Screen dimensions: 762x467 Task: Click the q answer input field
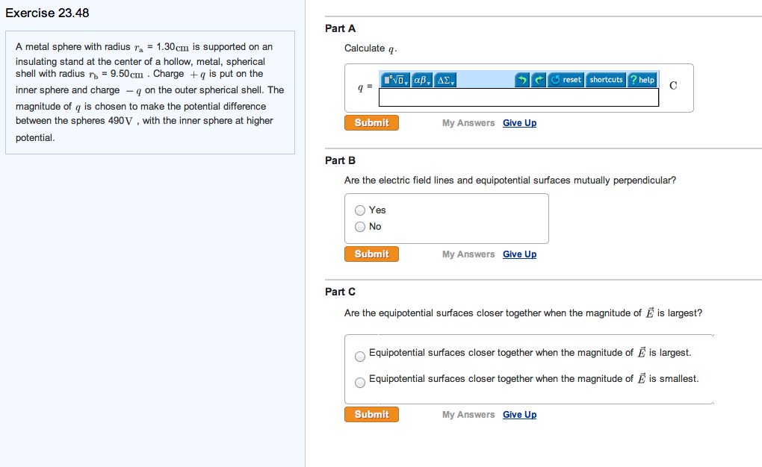tap(518, 98)
